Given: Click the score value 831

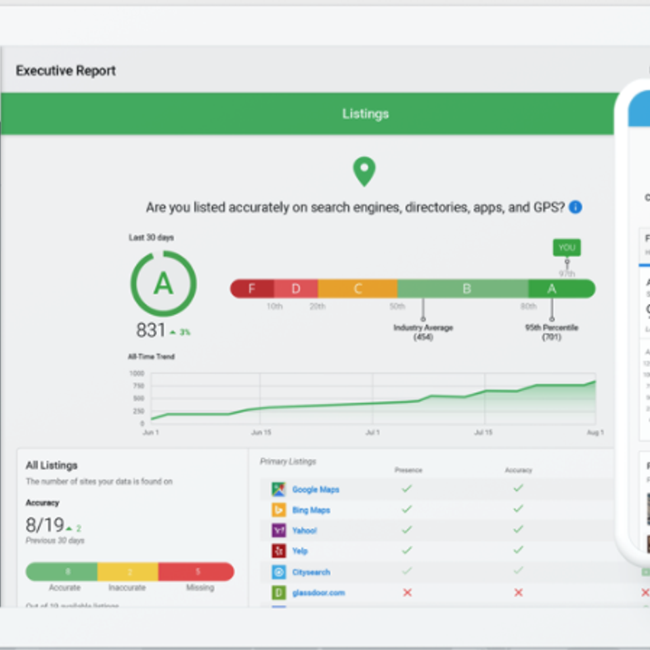Looking at the screenshot, I should tap(151, 330).
